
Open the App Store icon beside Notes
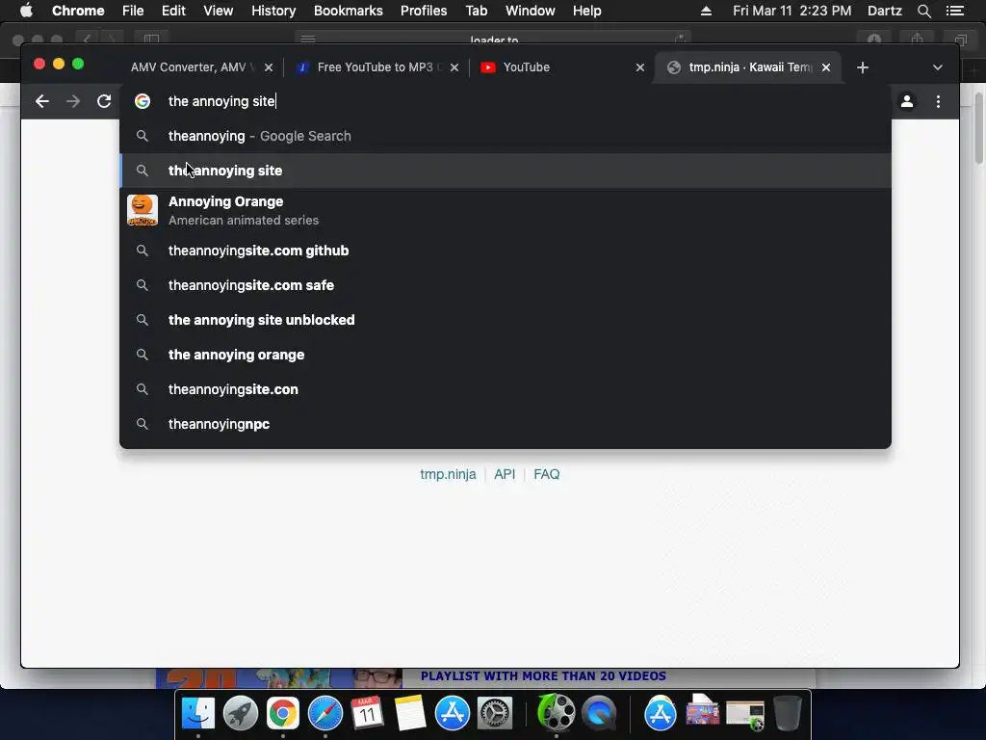click(x=453, y=713)
